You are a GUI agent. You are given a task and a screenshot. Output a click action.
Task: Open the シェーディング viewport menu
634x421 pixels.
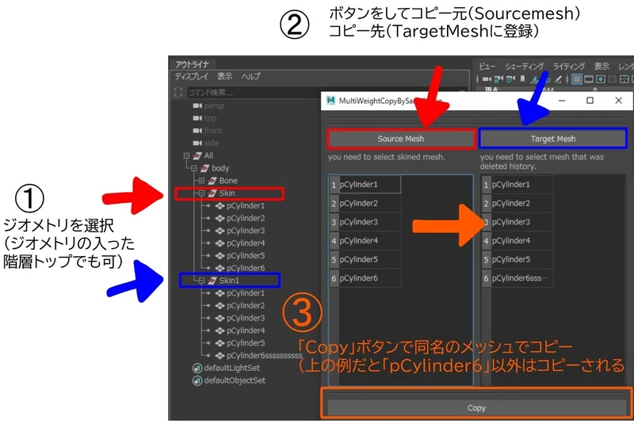tap(524, 67)
